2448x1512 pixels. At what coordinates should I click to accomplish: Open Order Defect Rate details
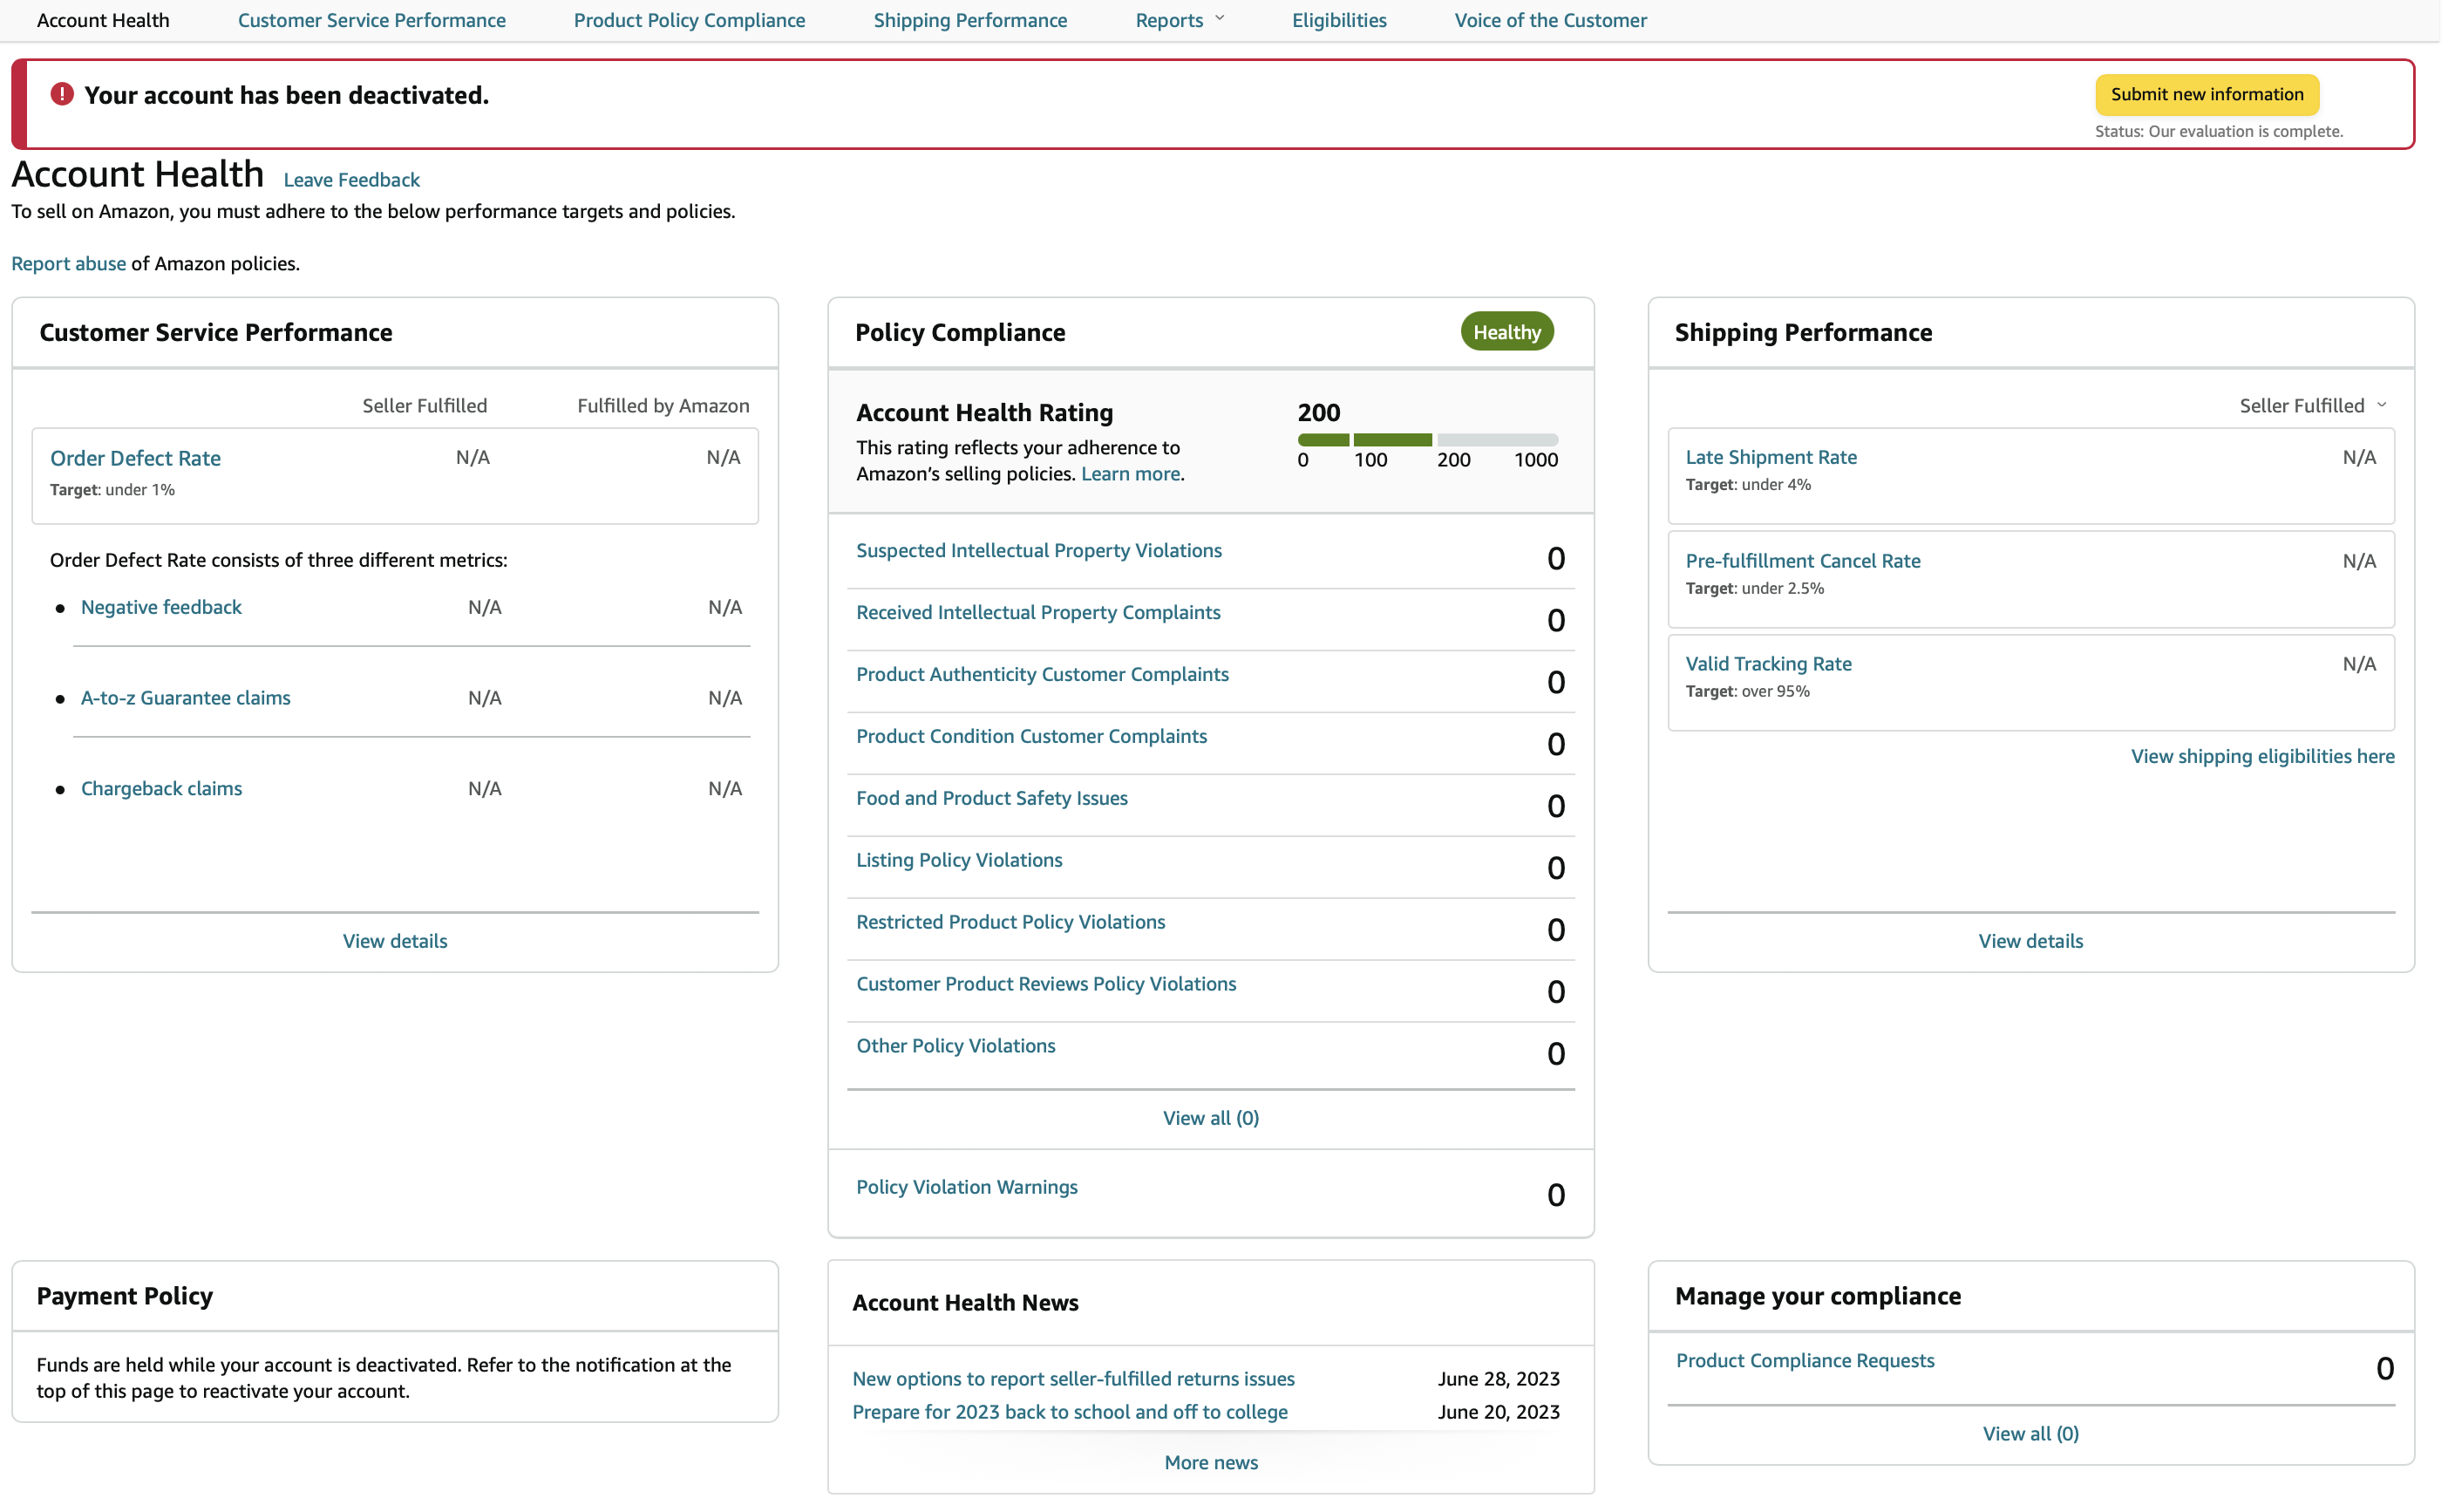(136, 459)
